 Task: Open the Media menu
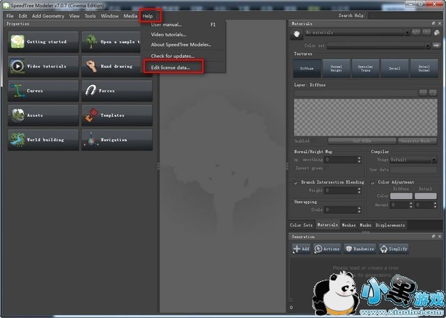point(130,16)
